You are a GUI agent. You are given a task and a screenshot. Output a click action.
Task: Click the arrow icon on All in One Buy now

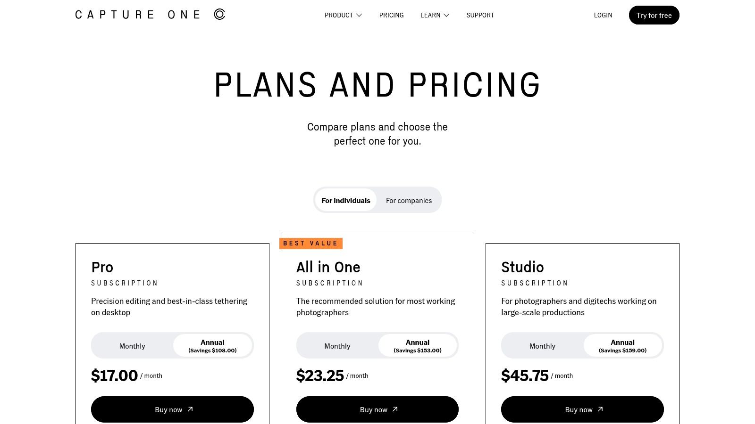click(395, 409)
